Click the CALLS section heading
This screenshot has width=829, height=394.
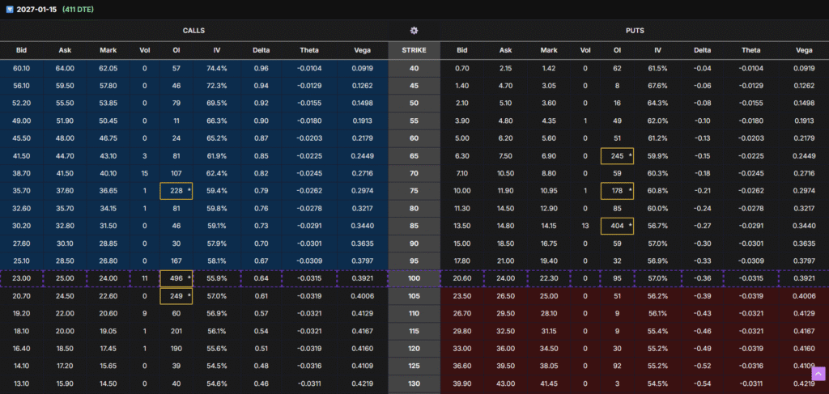click(x=193, y=30)
